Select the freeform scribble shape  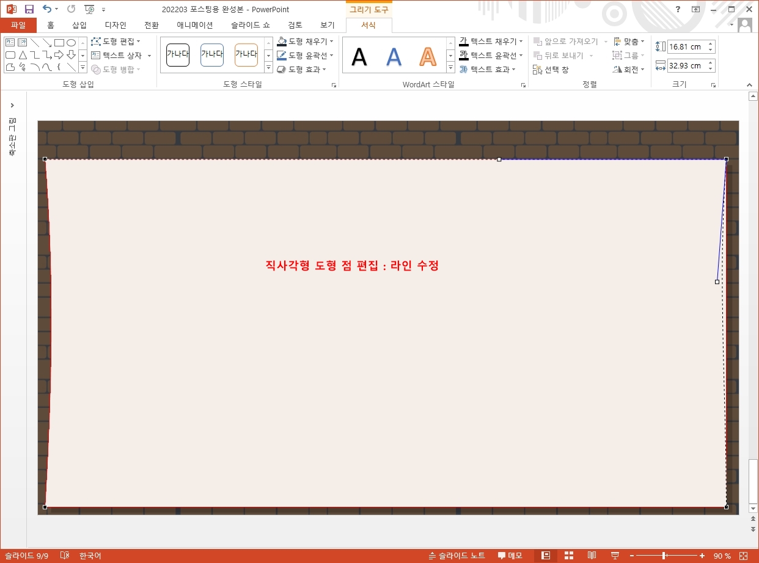coord(23,67)
